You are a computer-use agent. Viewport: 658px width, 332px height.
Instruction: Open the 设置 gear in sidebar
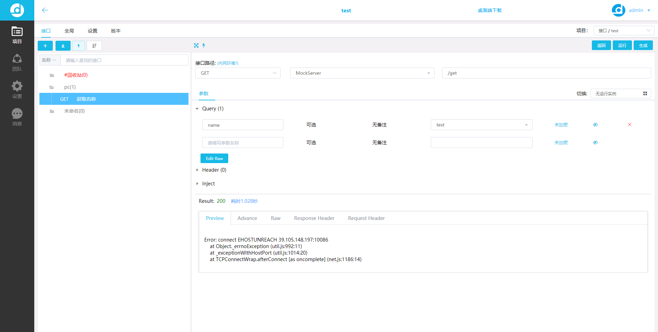click(17, 90)
